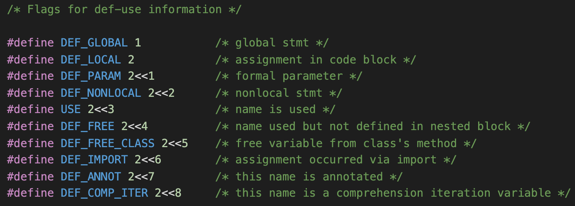Click the 'nonlocal stmt' comment
575x206 pixels.
point(279,93)
